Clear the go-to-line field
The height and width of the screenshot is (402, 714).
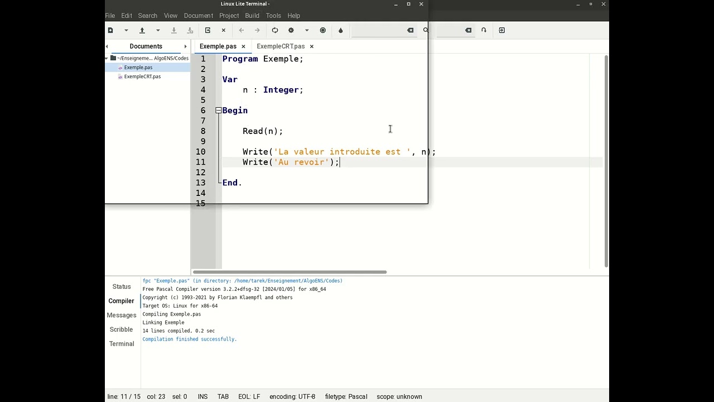pos(469,30)
